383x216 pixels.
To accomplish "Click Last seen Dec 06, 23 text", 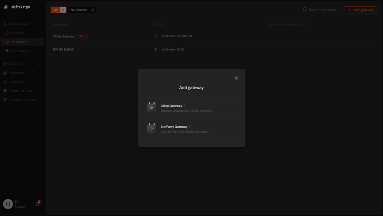I will [x=177, y=36].
